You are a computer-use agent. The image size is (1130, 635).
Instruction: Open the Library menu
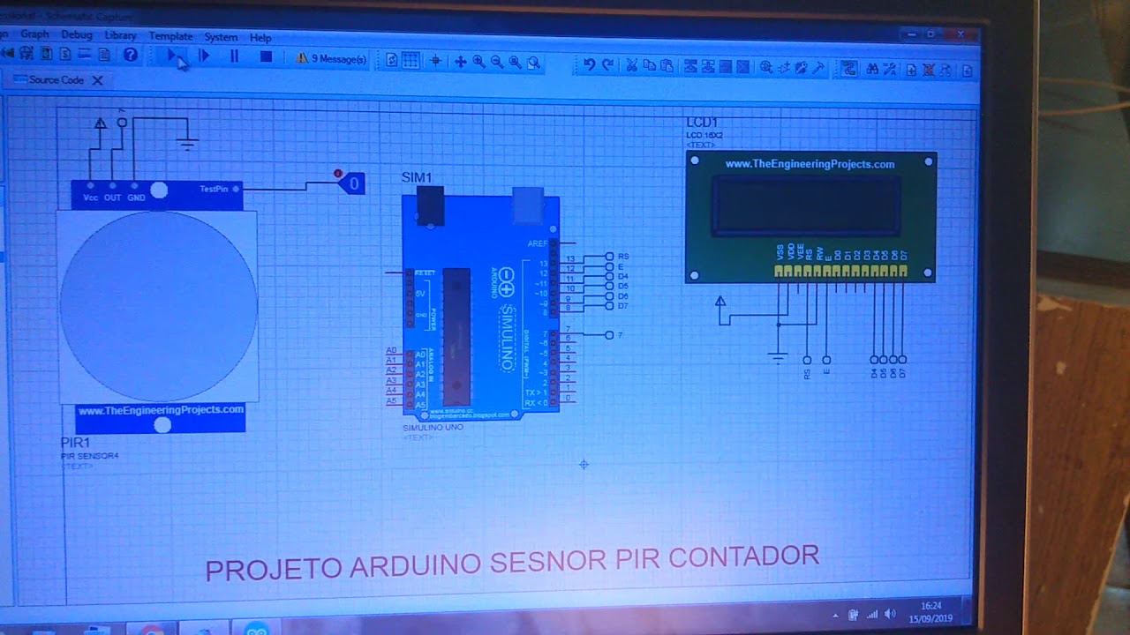pos(120,35)
